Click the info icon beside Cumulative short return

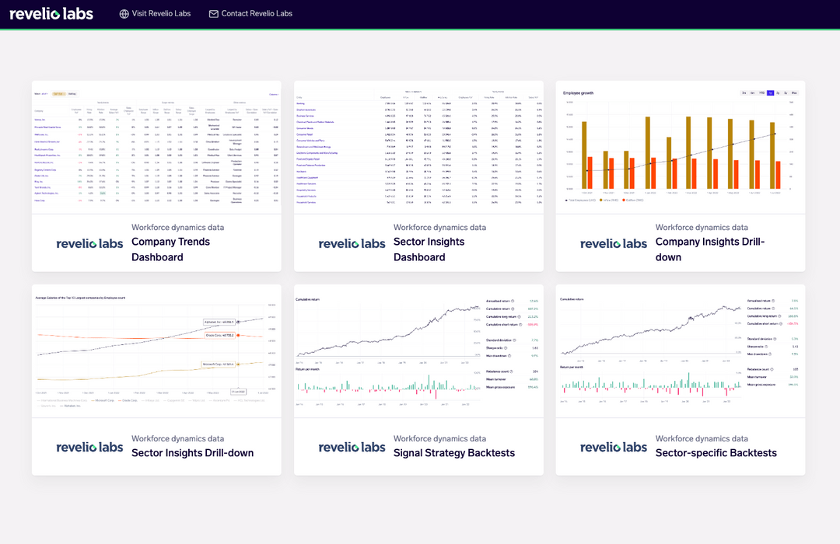[x=520, y=324]
